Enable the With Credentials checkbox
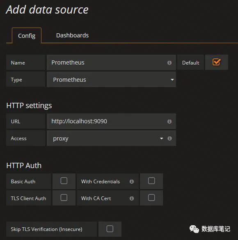This screenshot has height=240, width=238. click(x=151, y=181)
